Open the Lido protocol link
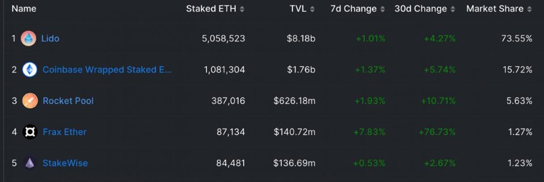The image size is (544, 182). tap(50, 39)
